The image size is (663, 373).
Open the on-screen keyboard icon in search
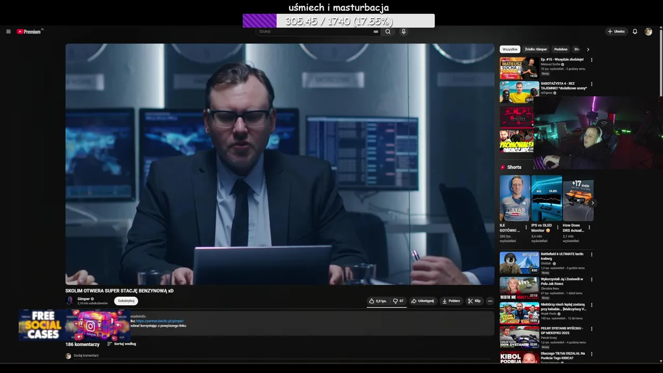[376, 32]
